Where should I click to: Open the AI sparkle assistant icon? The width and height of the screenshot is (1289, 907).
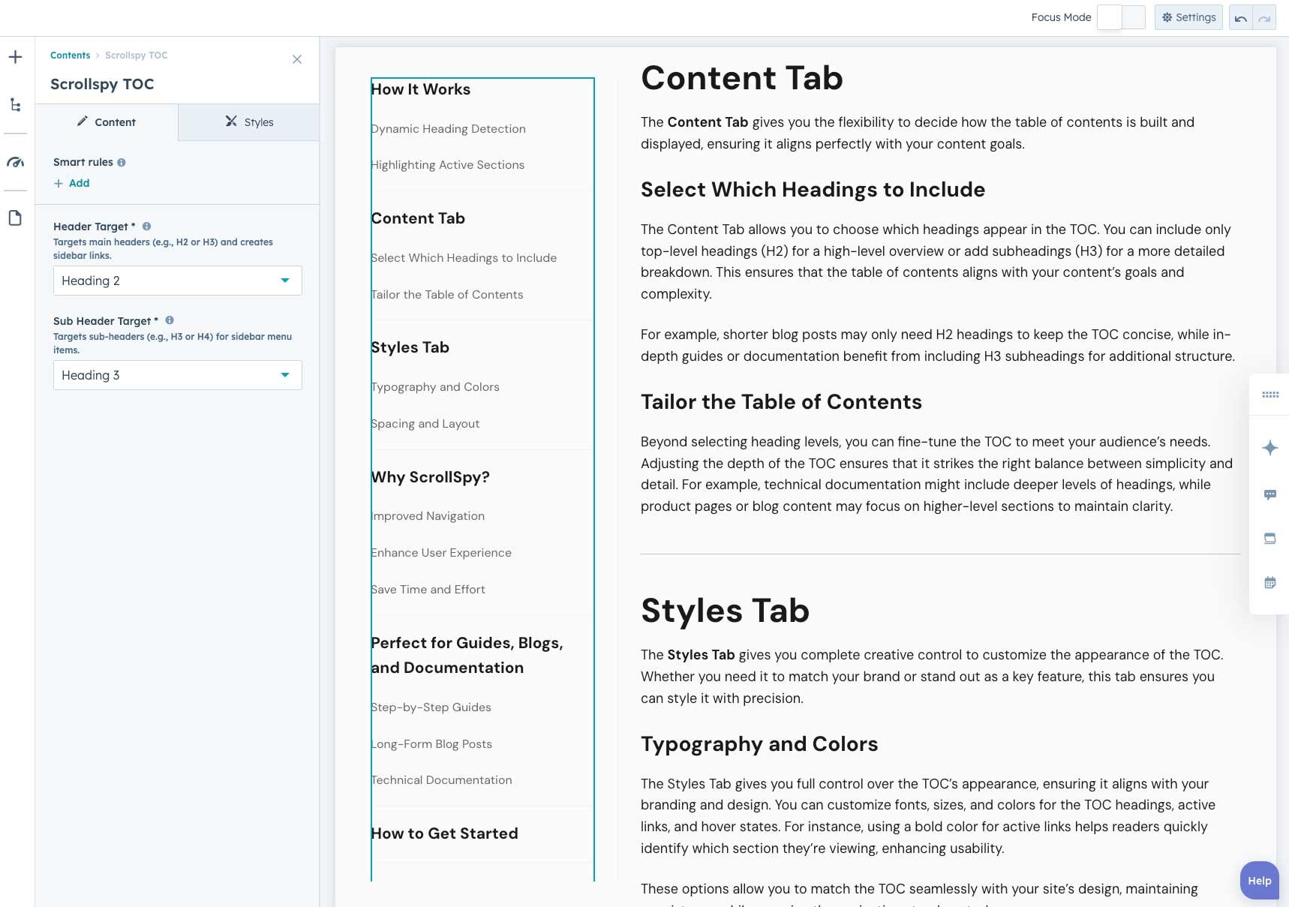[x=1270, y=448]
